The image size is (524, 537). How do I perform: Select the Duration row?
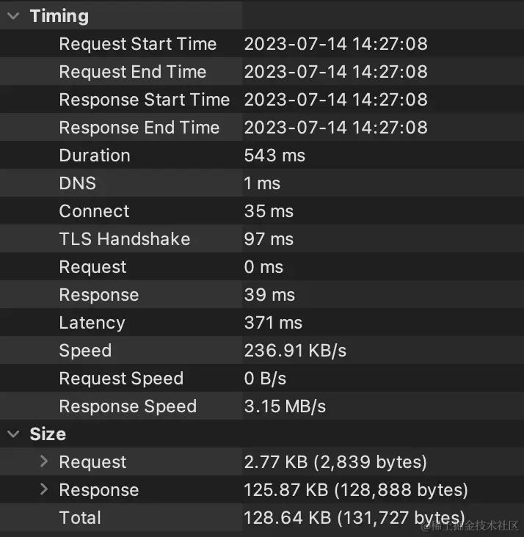262,155
